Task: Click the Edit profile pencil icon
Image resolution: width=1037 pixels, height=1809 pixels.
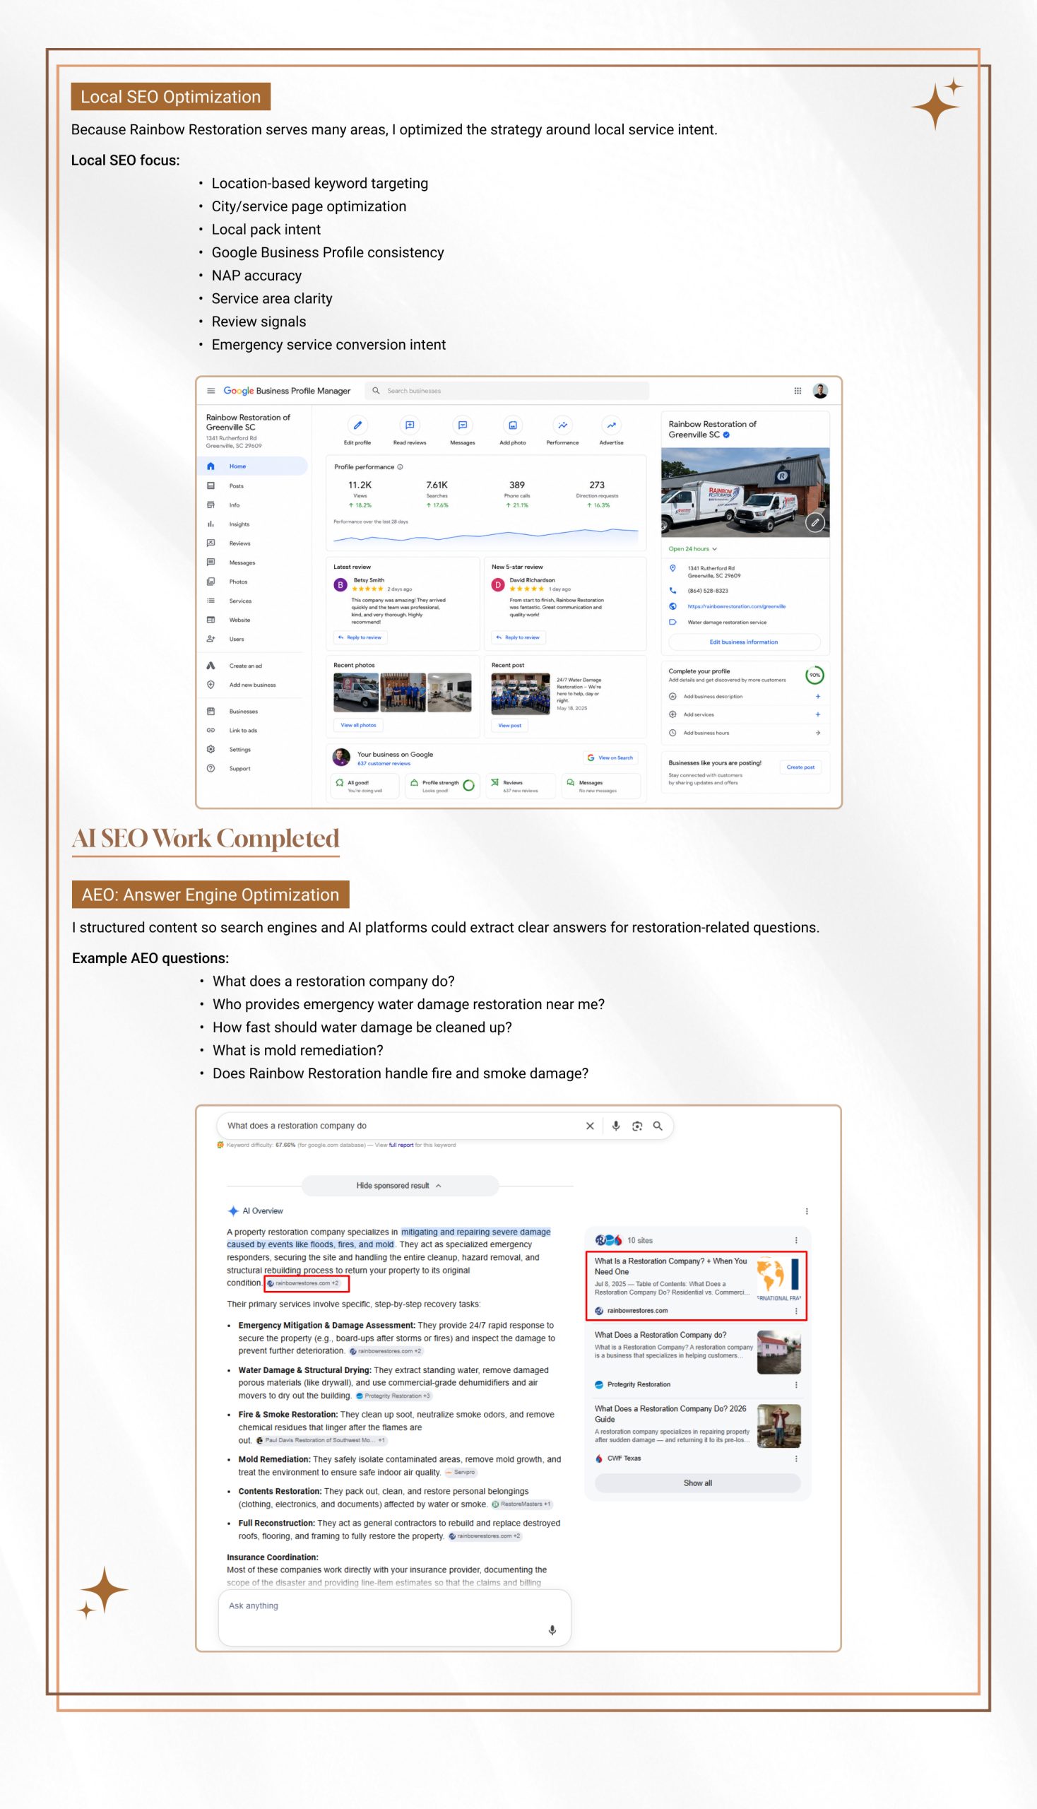Action: [357, 425]
